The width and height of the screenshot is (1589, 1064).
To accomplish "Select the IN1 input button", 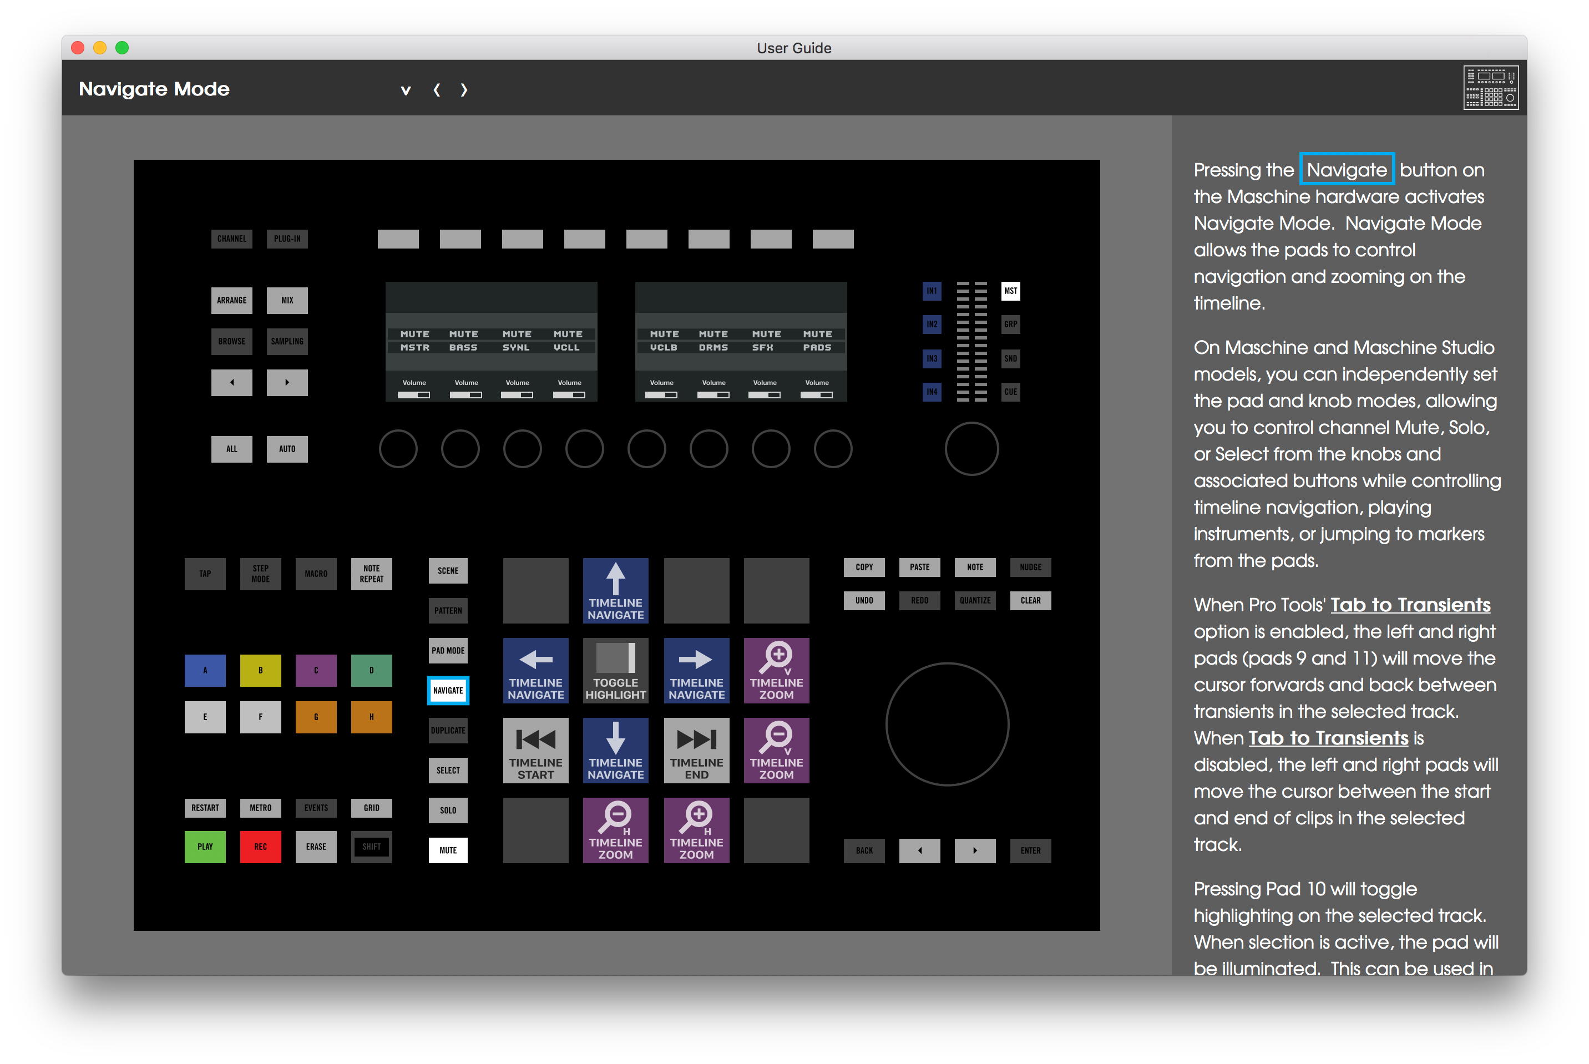I will pos(932,291).
